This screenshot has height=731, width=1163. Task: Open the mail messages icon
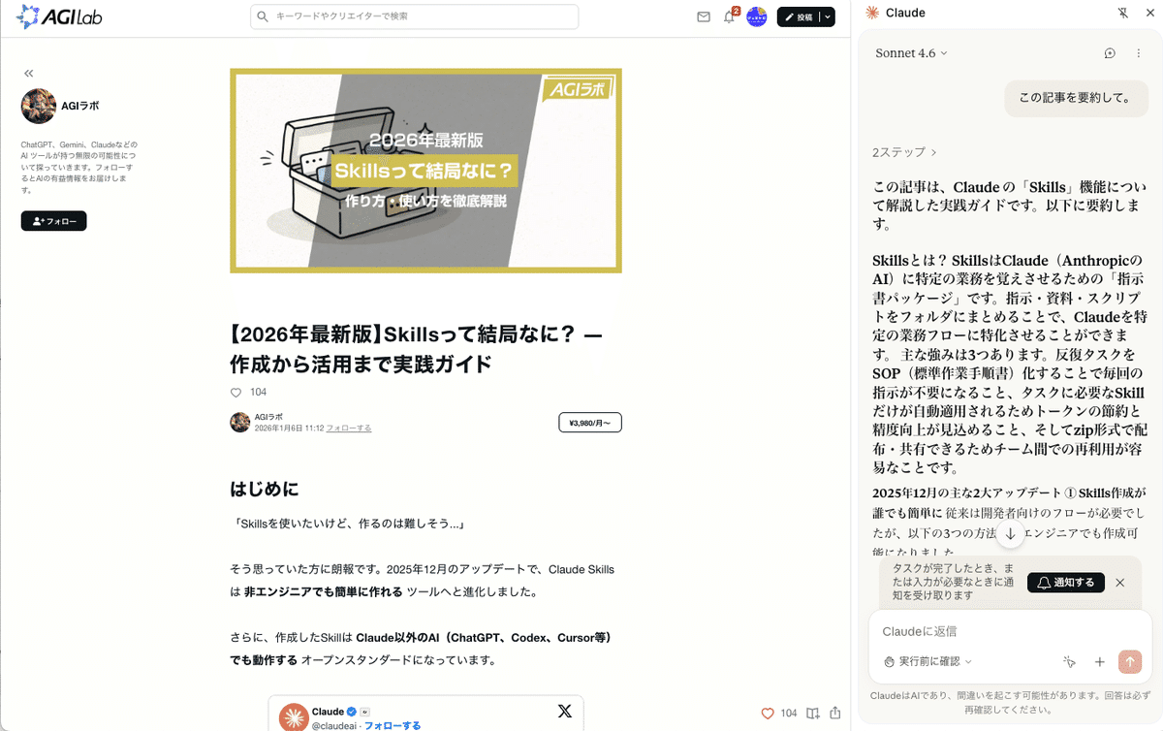704,16
